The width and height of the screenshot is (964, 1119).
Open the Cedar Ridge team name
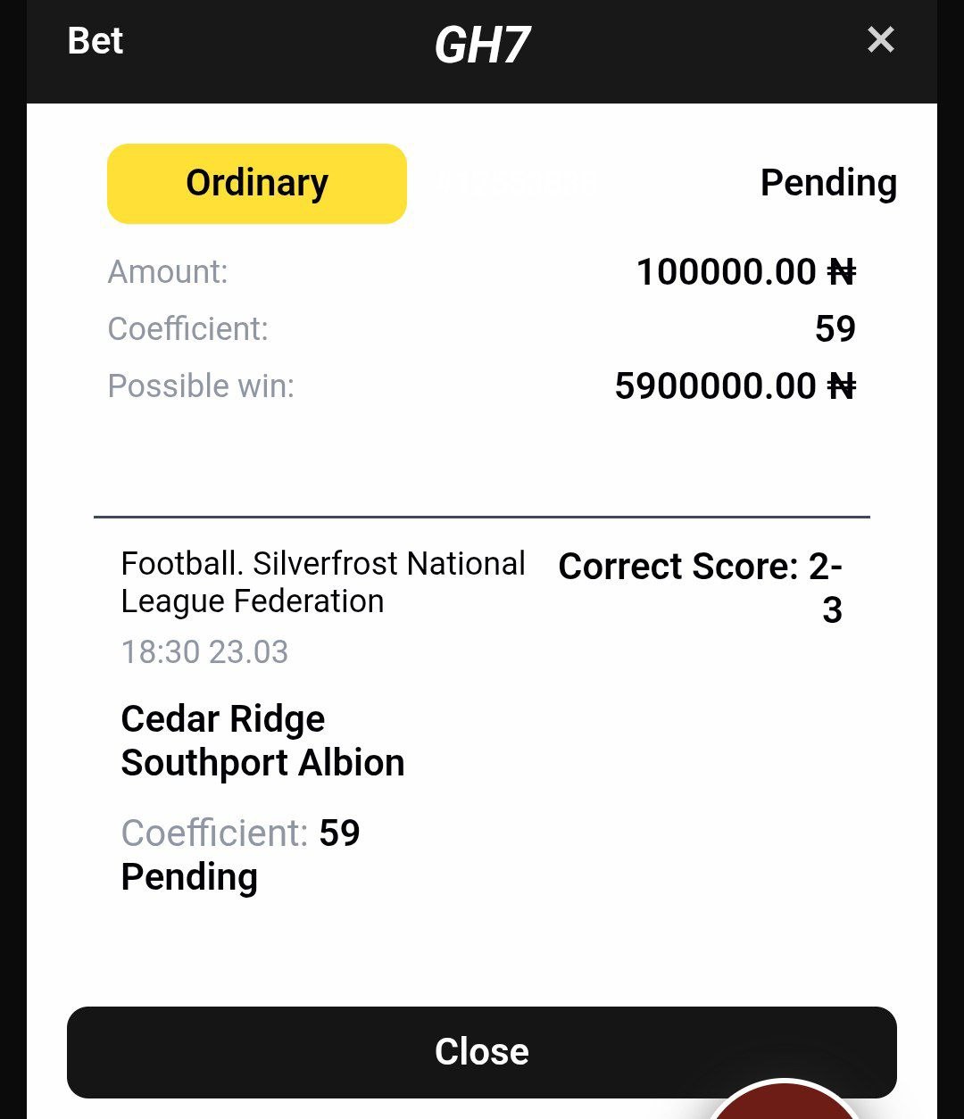pyautogui.click(x=223, y=719)
